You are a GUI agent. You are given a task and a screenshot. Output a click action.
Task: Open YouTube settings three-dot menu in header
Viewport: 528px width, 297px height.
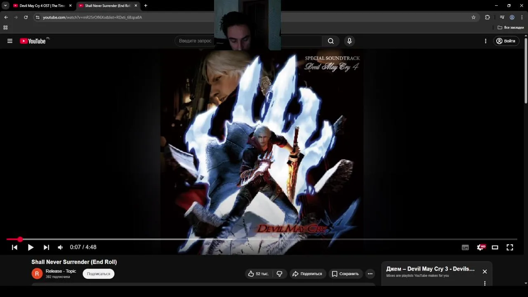click(486, 41)
